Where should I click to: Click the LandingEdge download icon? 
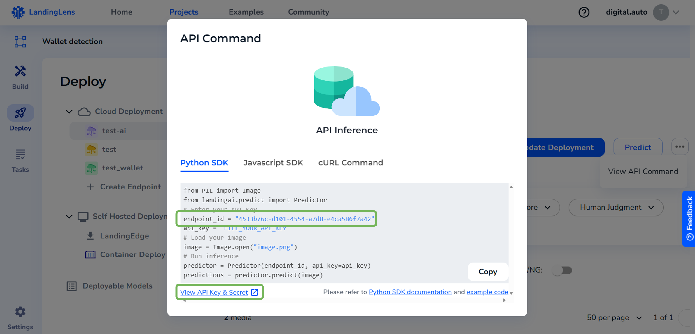pos(90,235)
